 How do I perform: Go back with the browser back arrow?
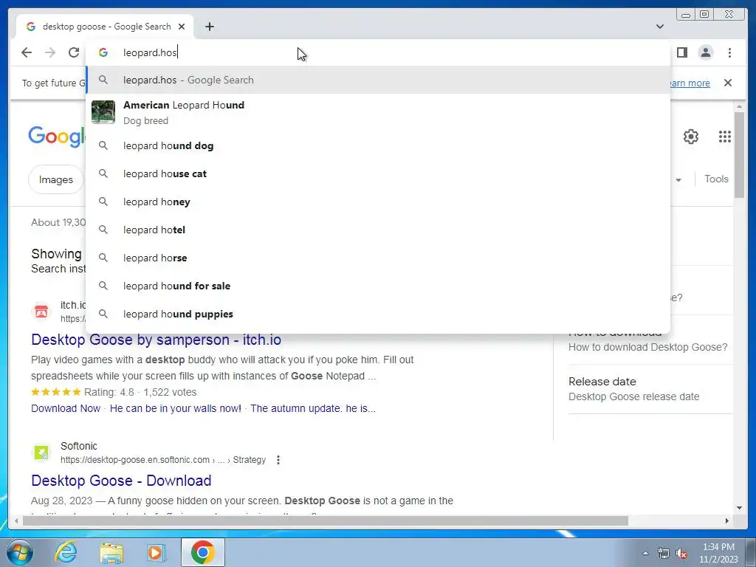pyautogui.click(x=27, y=52)
